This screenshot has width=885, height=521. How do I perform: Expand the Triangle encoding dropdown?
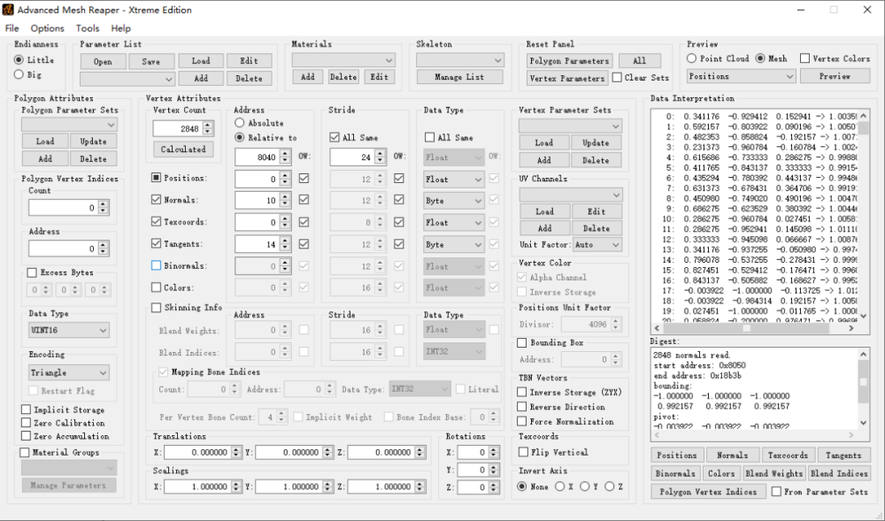tap(68, 373)
